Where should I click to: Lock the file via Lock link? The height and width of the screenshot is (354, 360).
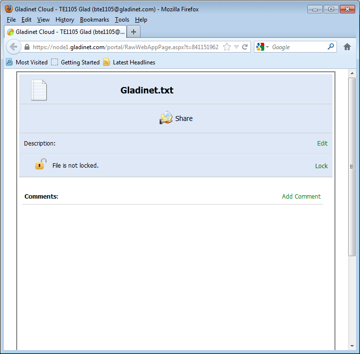tap(321, 166)
